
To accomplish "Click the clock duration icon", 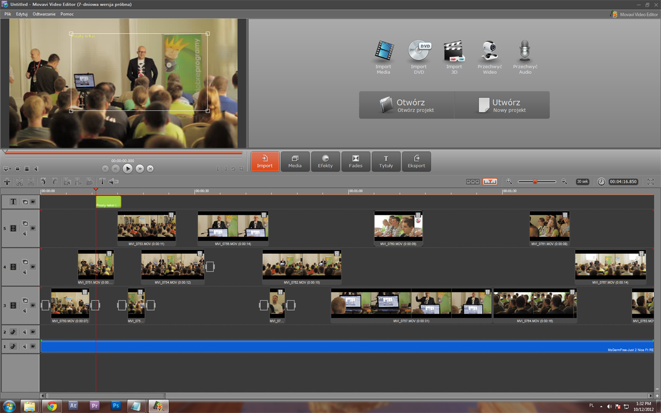I will coord(601,182).
